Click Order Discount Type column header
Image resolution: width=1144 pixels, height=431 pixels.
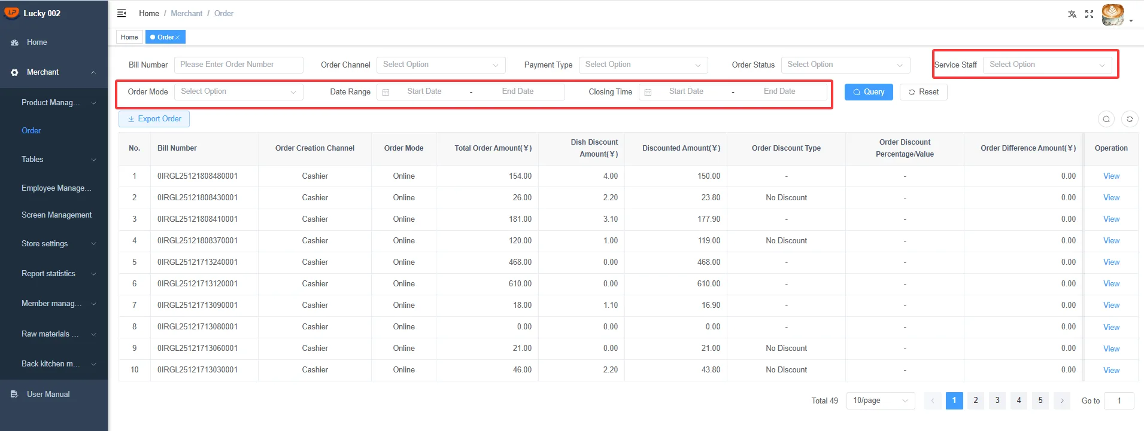(x=786, y=148)
